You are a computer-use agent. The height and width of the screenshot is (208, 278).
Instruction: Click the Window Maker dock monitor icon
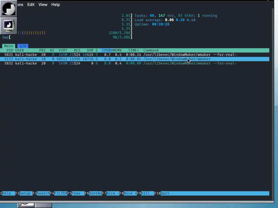pos(8,26)
